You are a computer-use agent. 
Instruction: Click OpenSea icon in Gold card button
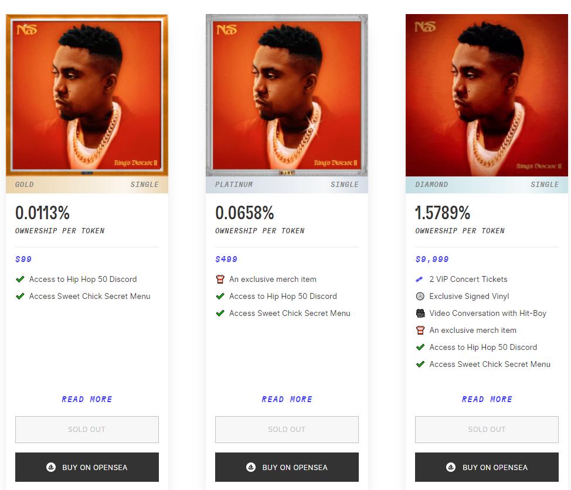pyautogui.click(x=51, y=467)
